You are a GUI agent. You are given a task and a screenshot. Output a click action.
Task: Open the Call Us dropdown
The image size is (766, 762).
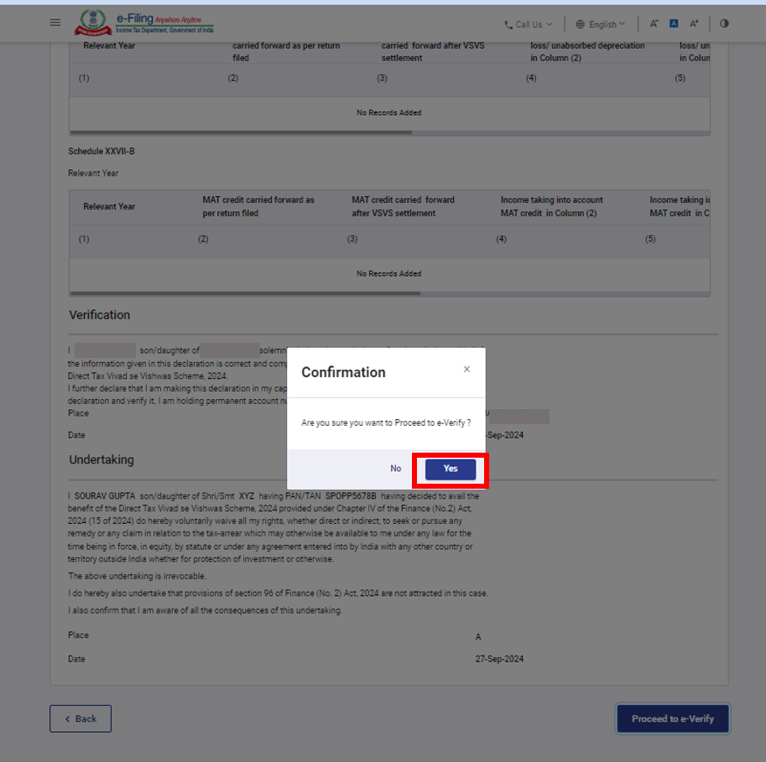(527, 24)
